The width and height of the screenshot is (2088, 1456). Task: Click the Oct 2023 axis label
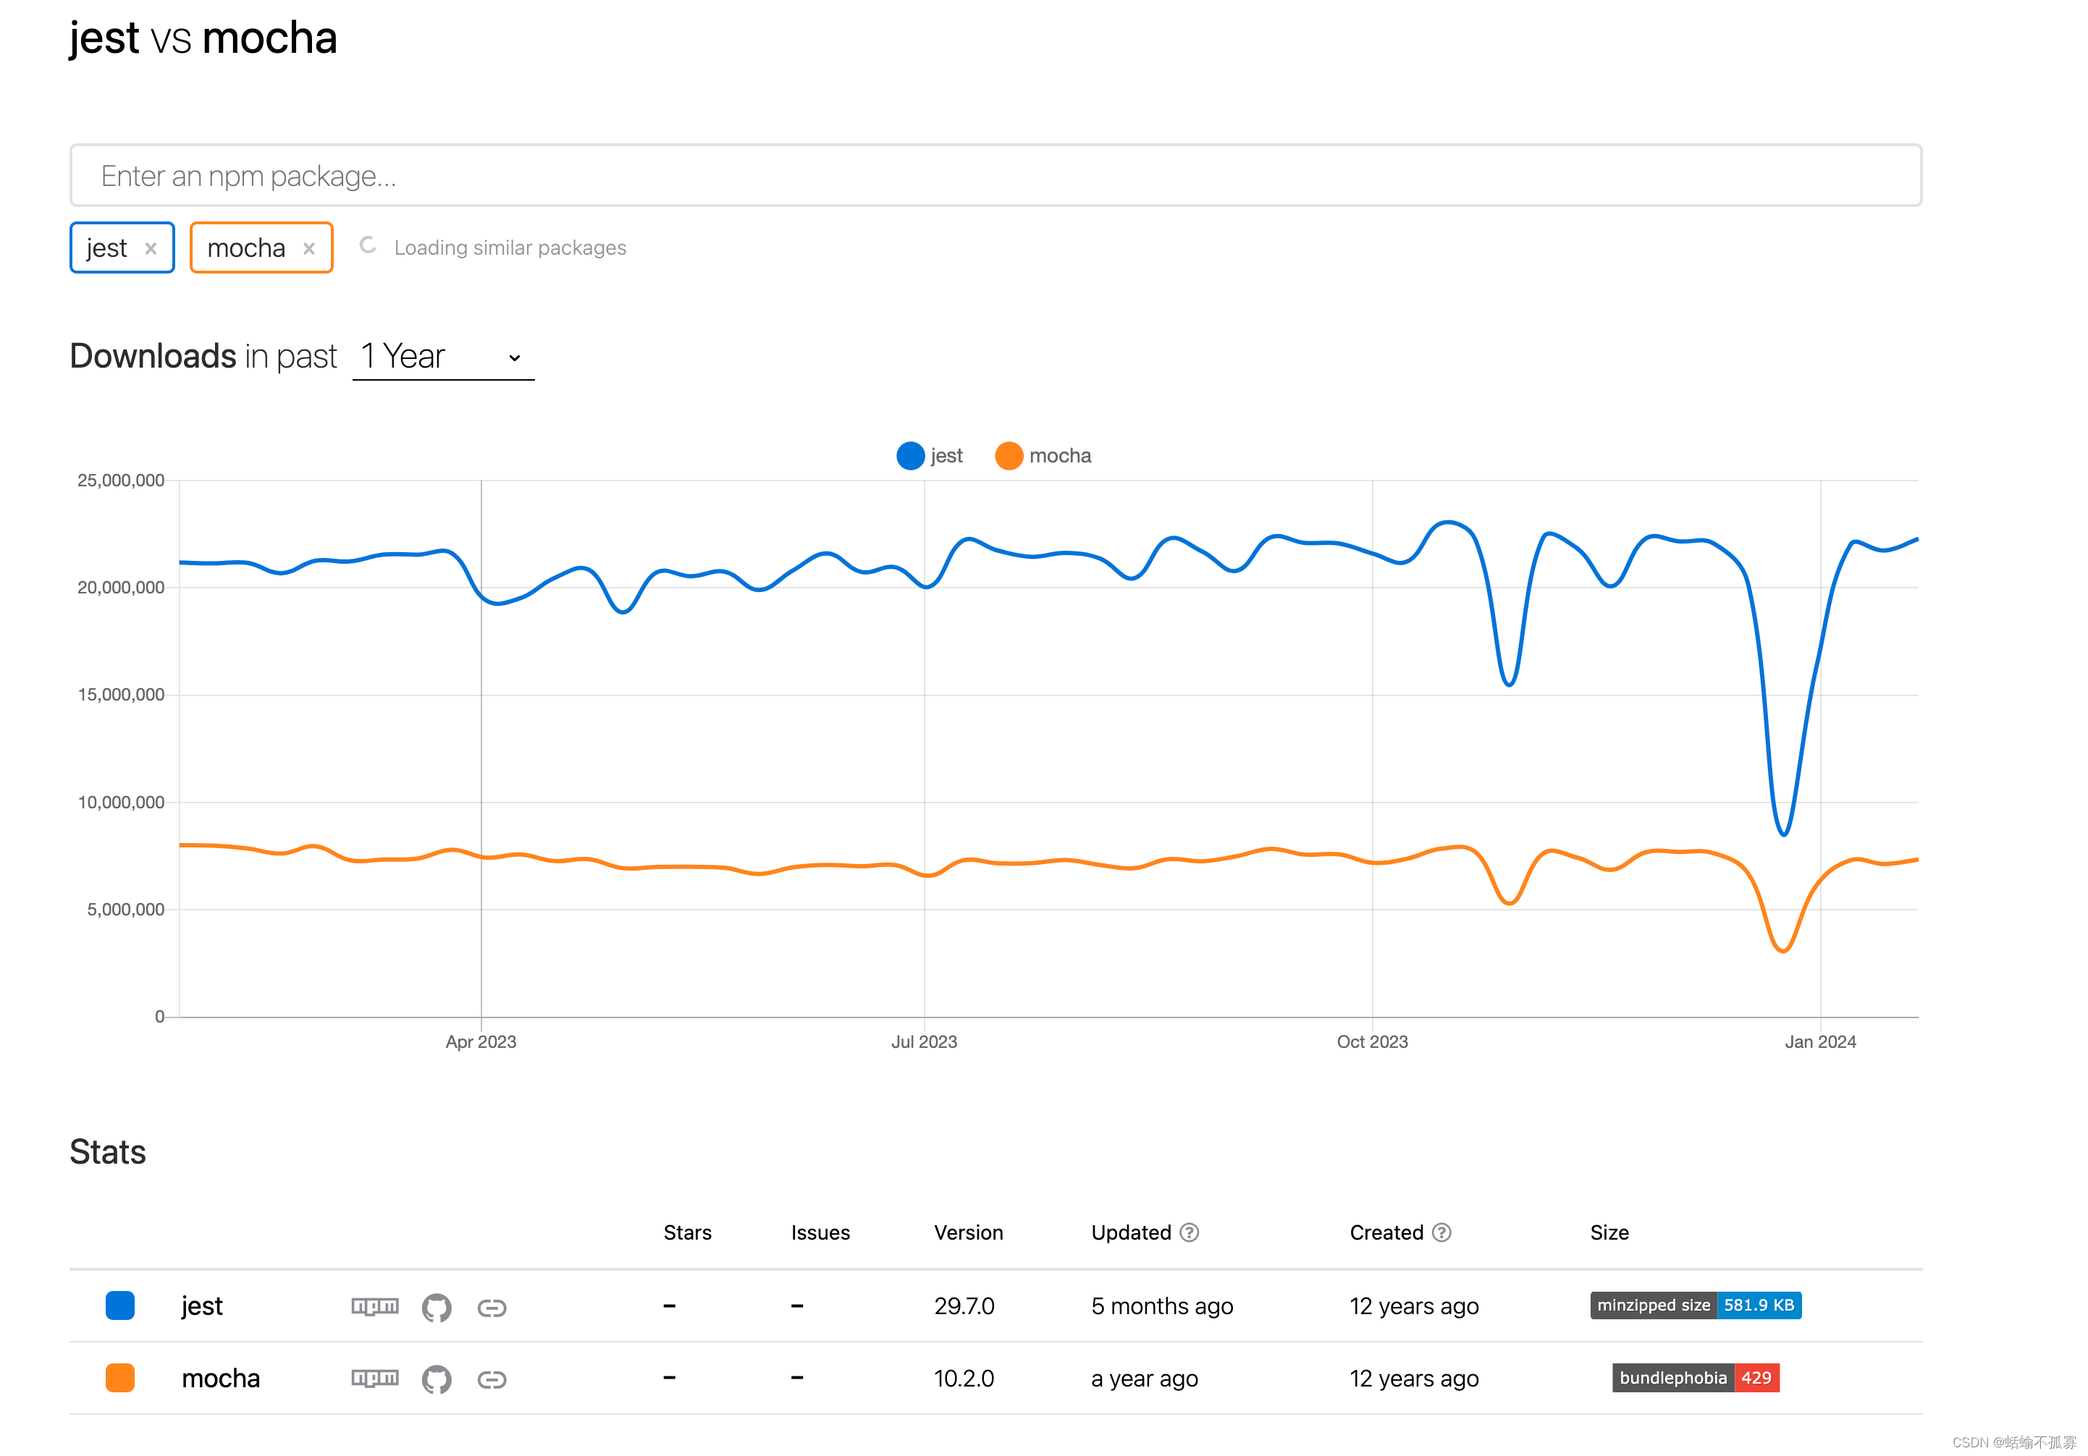click(1371, 1041)
